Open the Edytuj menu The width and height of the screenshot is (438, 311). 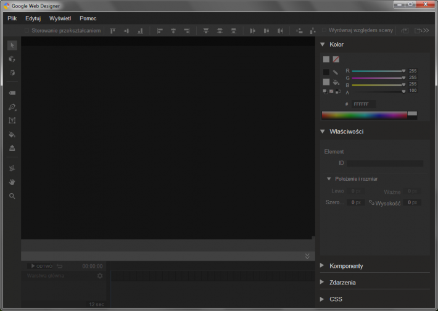[33, 19]
